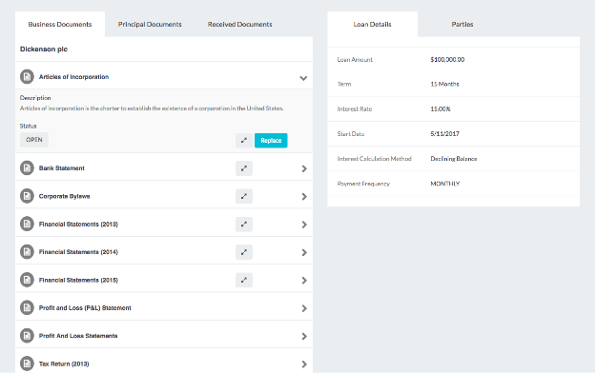
Task: Click the Profit and Loss (P&L) Statement icon
Action: click(x=27, y=307)
